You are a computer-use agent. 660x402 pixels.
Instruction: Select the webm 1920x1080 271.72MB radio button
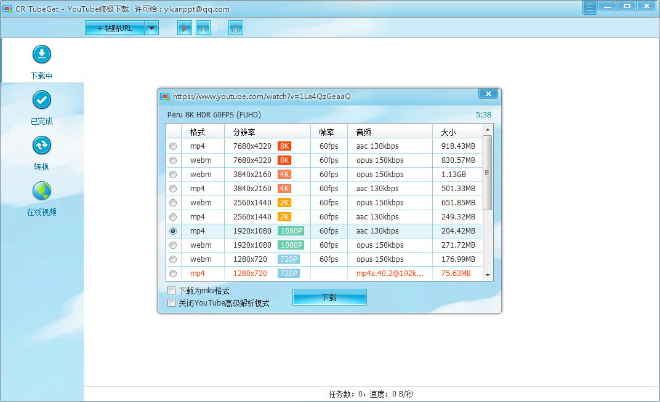(x=173, y=245)
